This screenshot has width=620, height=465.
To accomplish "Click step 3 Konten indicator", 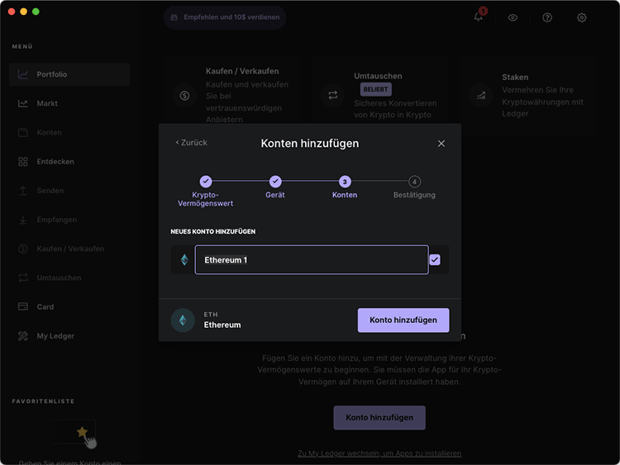I will [x=345, y=182].
